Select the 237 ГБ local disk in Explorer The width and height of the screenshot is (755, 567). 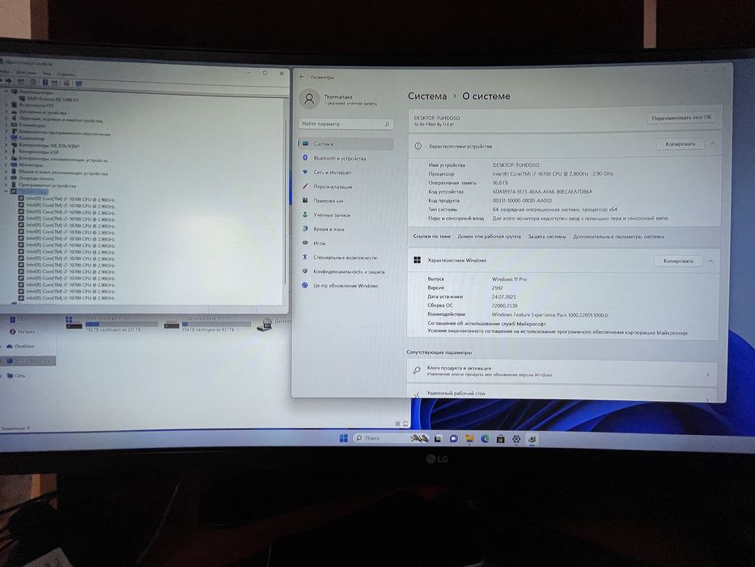pyautogui.click(x=112, y=324)
